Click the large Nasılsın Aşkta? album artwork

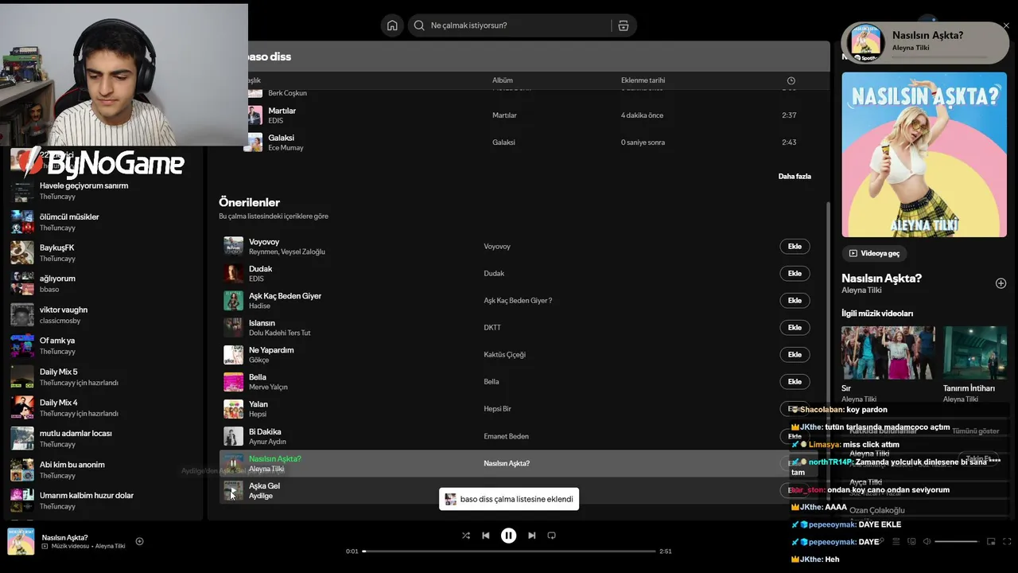pos(924,154)
